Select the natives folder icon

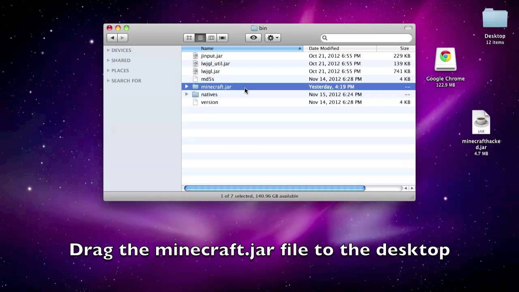(x=195, y=94)
